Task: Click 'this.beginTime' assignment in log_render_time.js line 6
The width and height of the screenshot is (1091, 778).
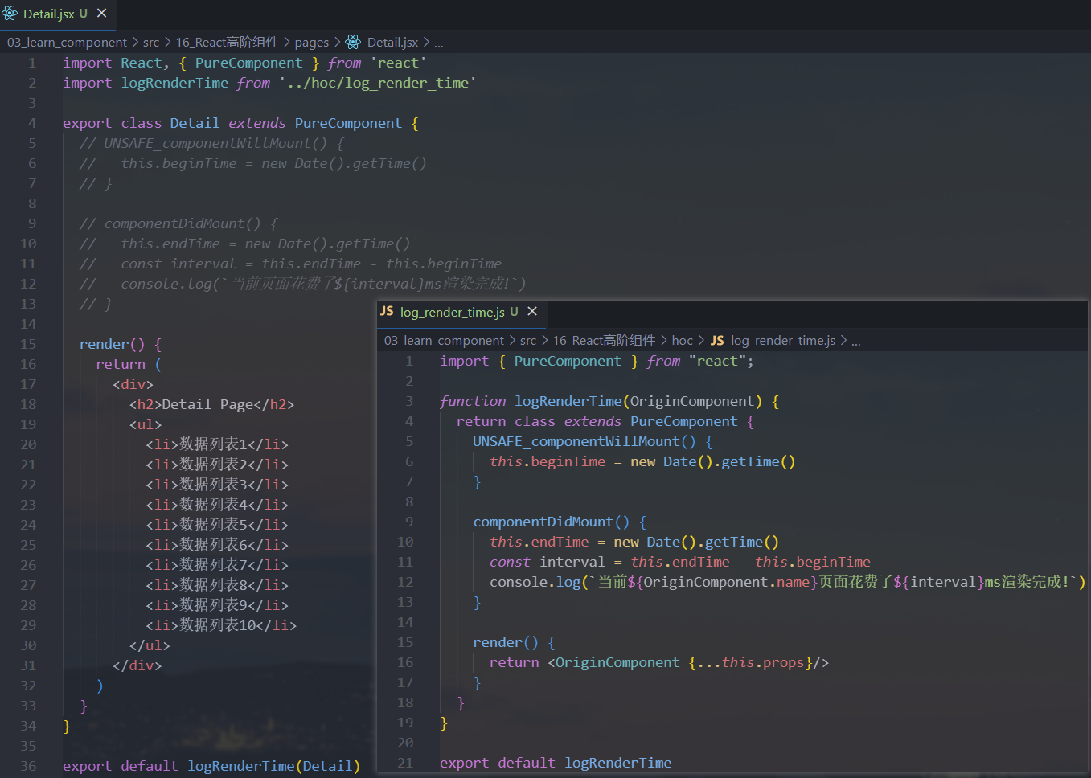Action: (548, 461)
